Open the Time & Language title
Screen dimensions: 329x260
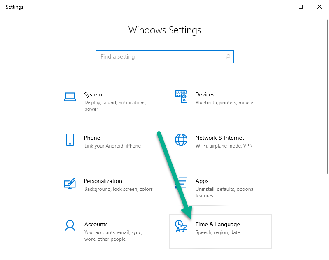217,224
